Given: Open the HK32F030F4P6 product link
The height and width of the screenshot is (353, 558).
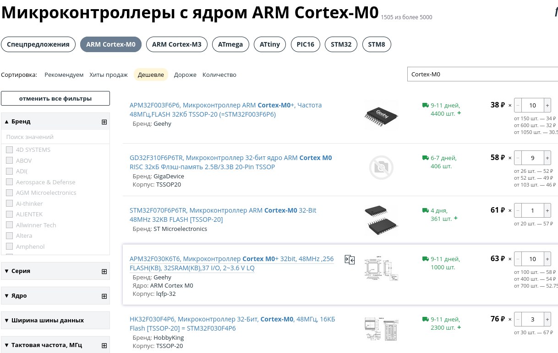Looking at the screenshot, I should point(232,324).
